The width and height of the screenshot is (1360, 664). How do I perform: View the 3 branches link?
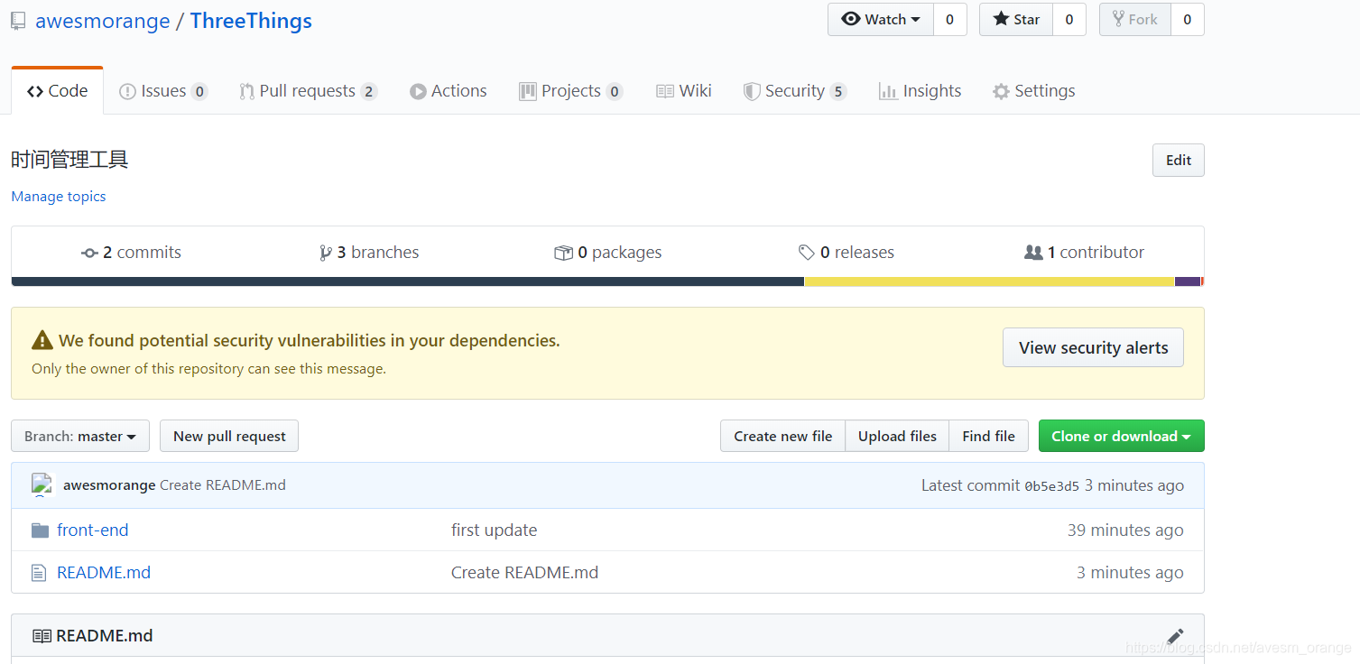369,253
